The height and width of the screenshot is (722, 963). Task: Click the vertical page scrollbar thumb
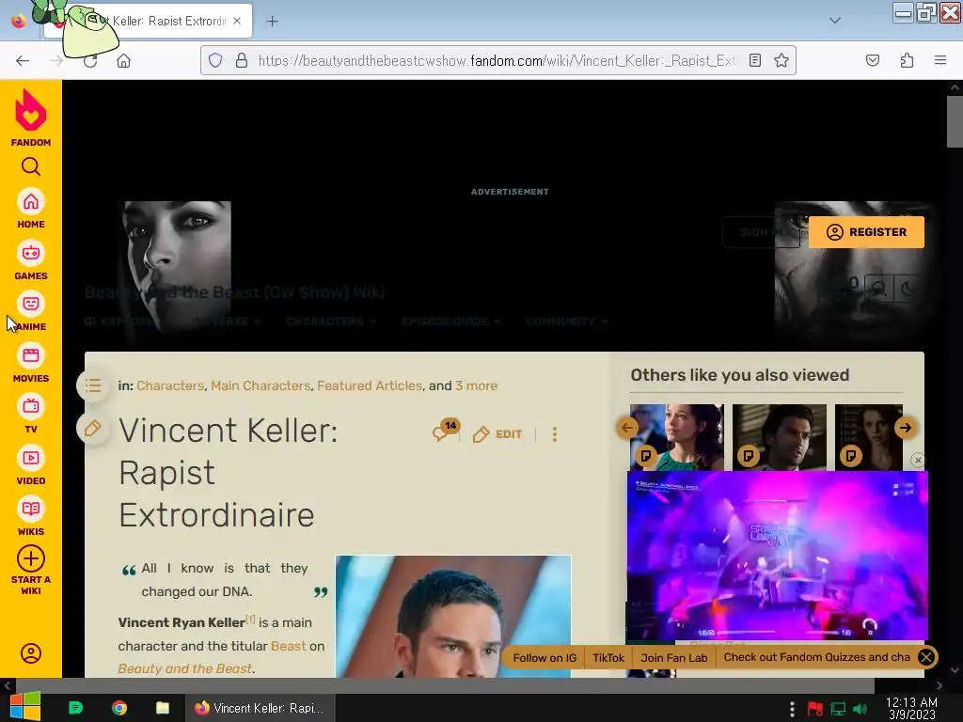point(955,121)
